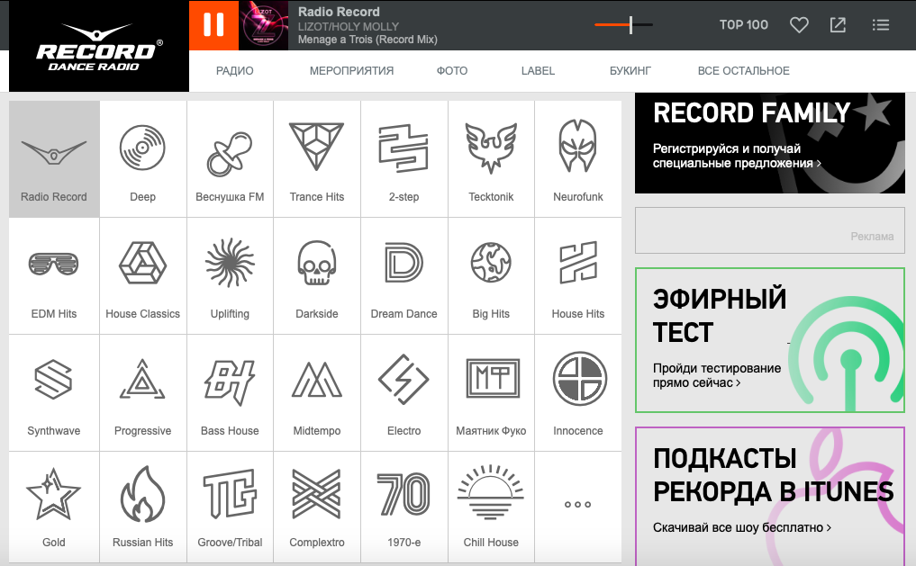
Task: Click the Реклама ad placeholder box
Action: (x=770, y=230)
